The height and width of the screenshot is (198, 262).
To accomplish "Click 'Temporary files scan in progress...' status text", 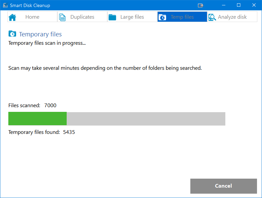I will coord(47,43).
